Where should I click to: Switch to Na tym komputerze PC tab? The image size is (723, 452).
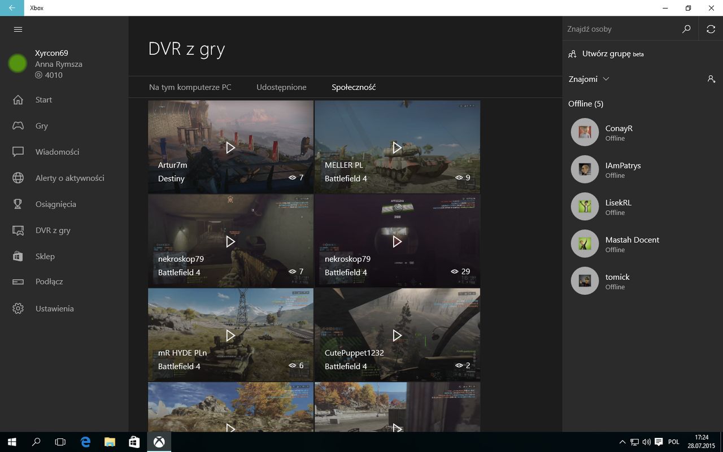(x=190, y=87)
